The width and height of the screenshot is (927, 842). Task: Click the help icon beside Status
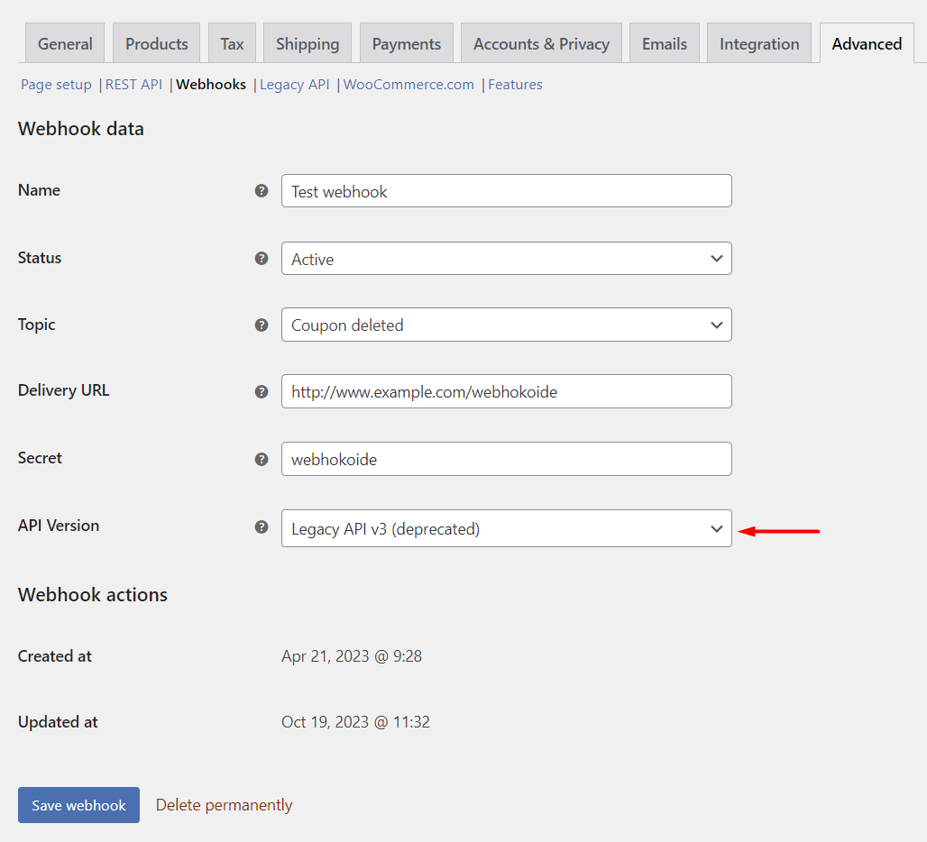[262, 258]
